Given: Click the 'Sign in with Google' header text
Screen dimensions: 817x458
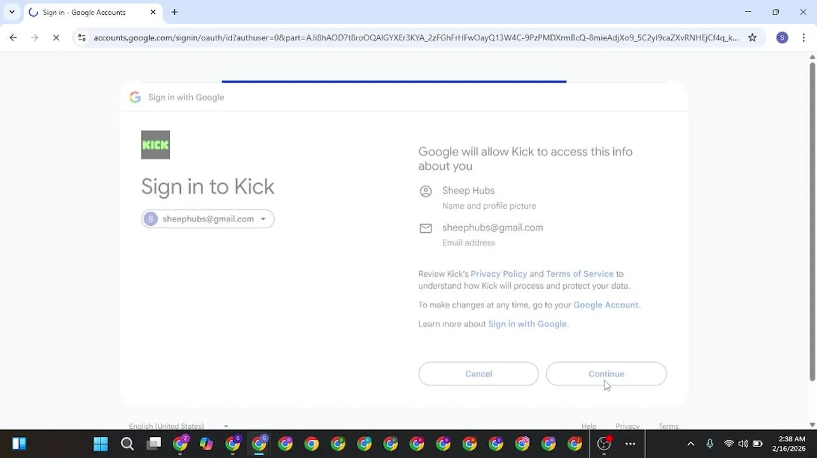Looking at the screenshot, I should 186,97.
